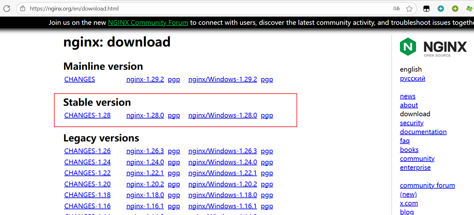Open the books page in sidebar

tap(409, 150)
